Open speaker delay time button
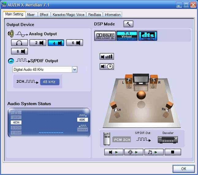The width and height of the screenshot is (198, 175). [107, 67]
